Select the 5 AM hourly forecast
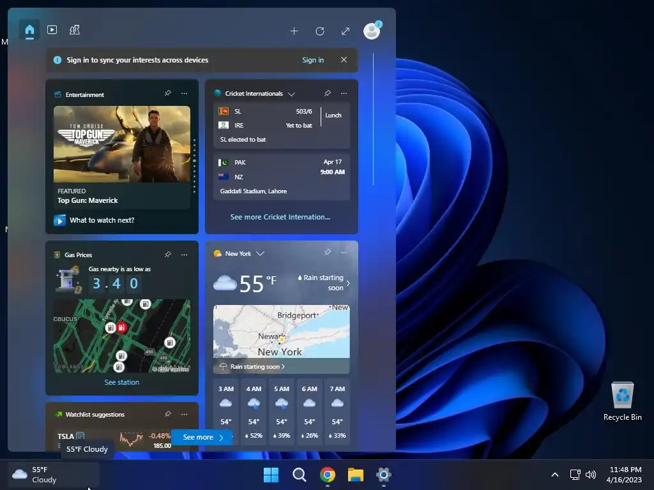 282,412
